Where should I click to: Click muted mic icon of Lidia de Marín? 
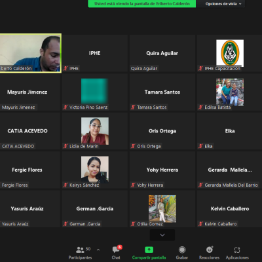tap(65, 146)
